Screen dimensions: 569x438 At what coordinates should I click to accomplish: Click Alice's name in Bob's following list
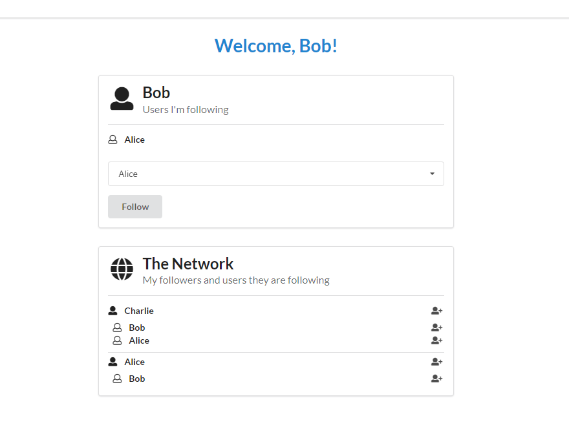pos(134,140)
